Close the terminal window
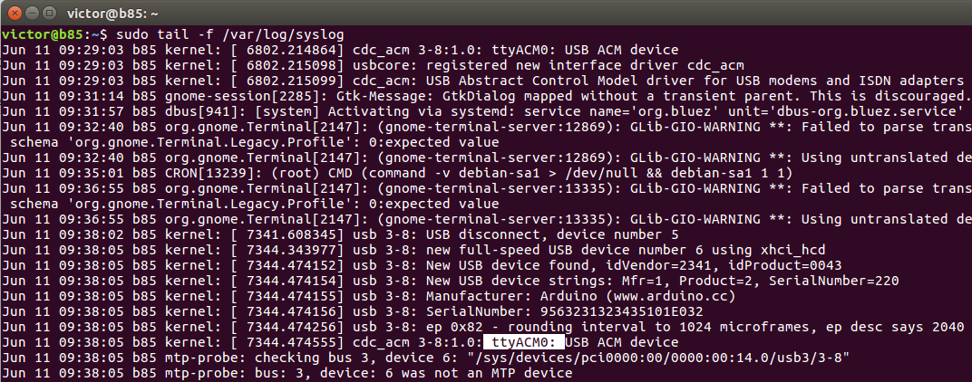Image resolution: width=972 pixels, height=382 pixels. click(x=14, y=13)
